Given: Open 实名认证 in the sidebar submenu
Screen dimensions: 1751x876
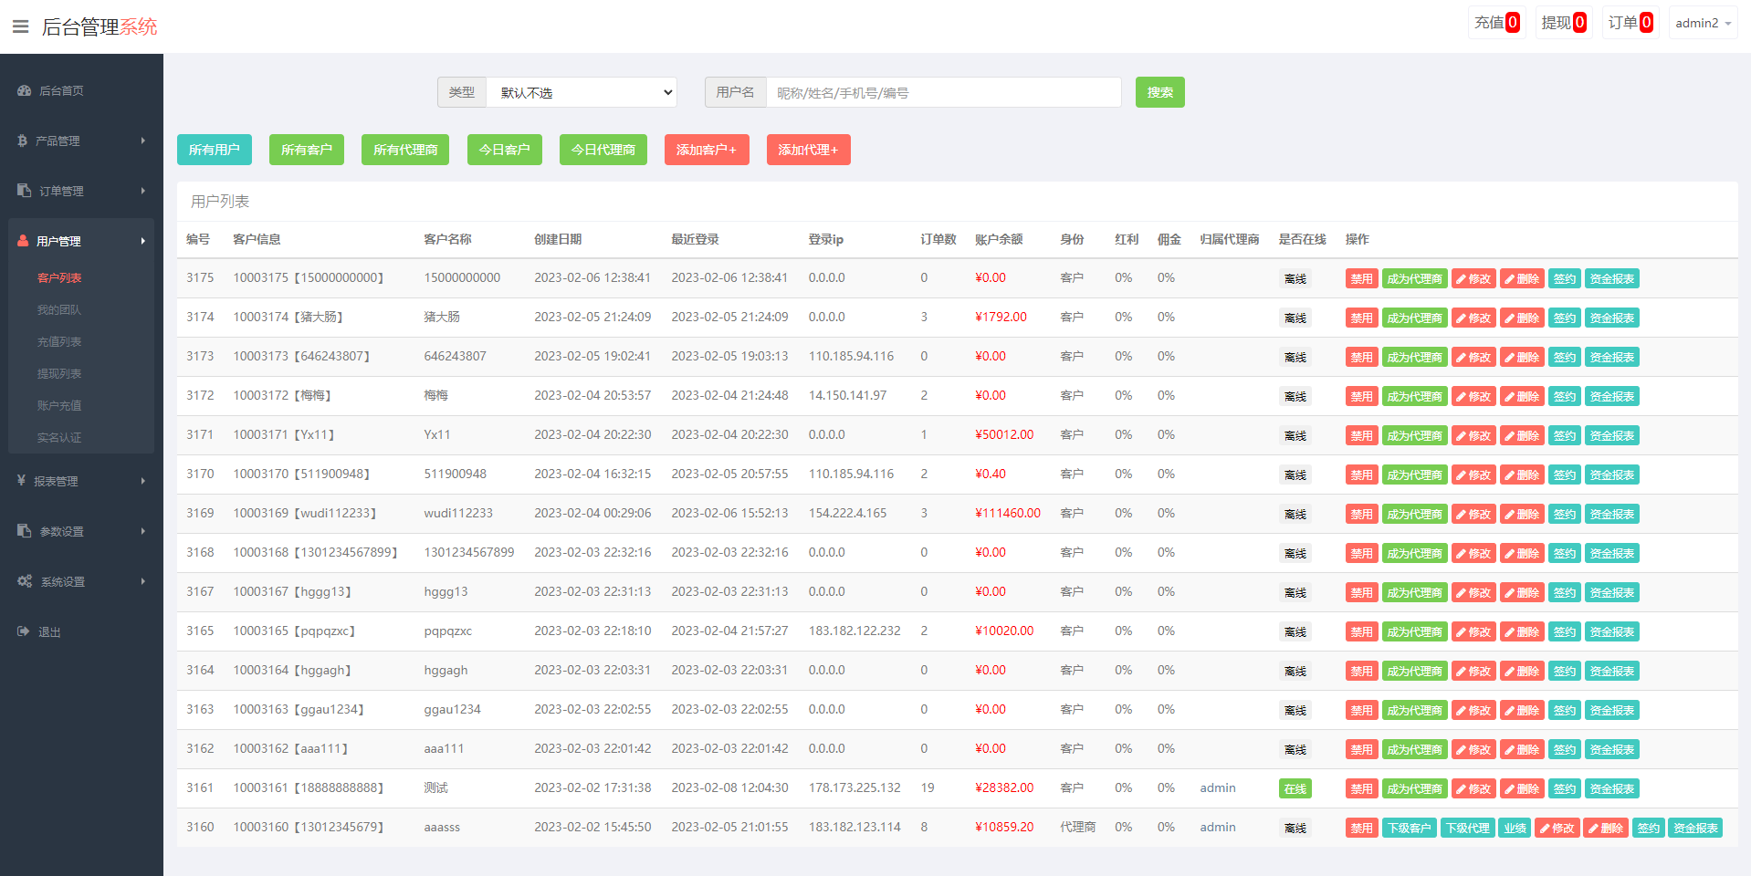Looking at the screenshot, I should pyautogui.click(x=59, y=437).
